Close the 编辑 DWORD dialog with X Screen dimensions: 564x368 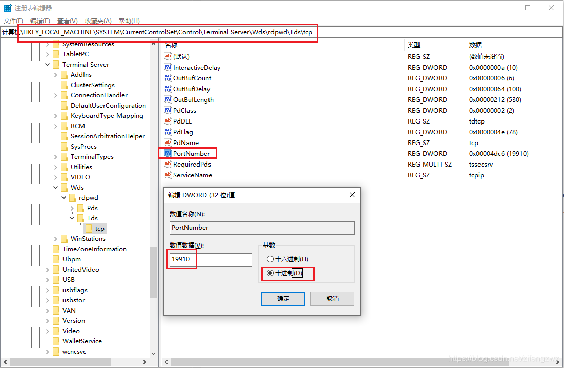coord(352,195)
